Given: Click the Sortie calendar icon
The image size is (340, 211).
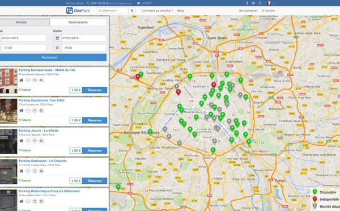Looking at the screenshot, I should coord(57,38).
